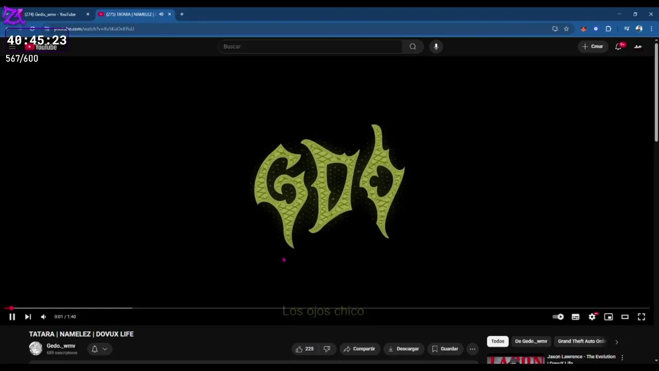Click the search magnifier button
Image resolution: width=659 pixels, height=371 pixels.
coord(412,46)
